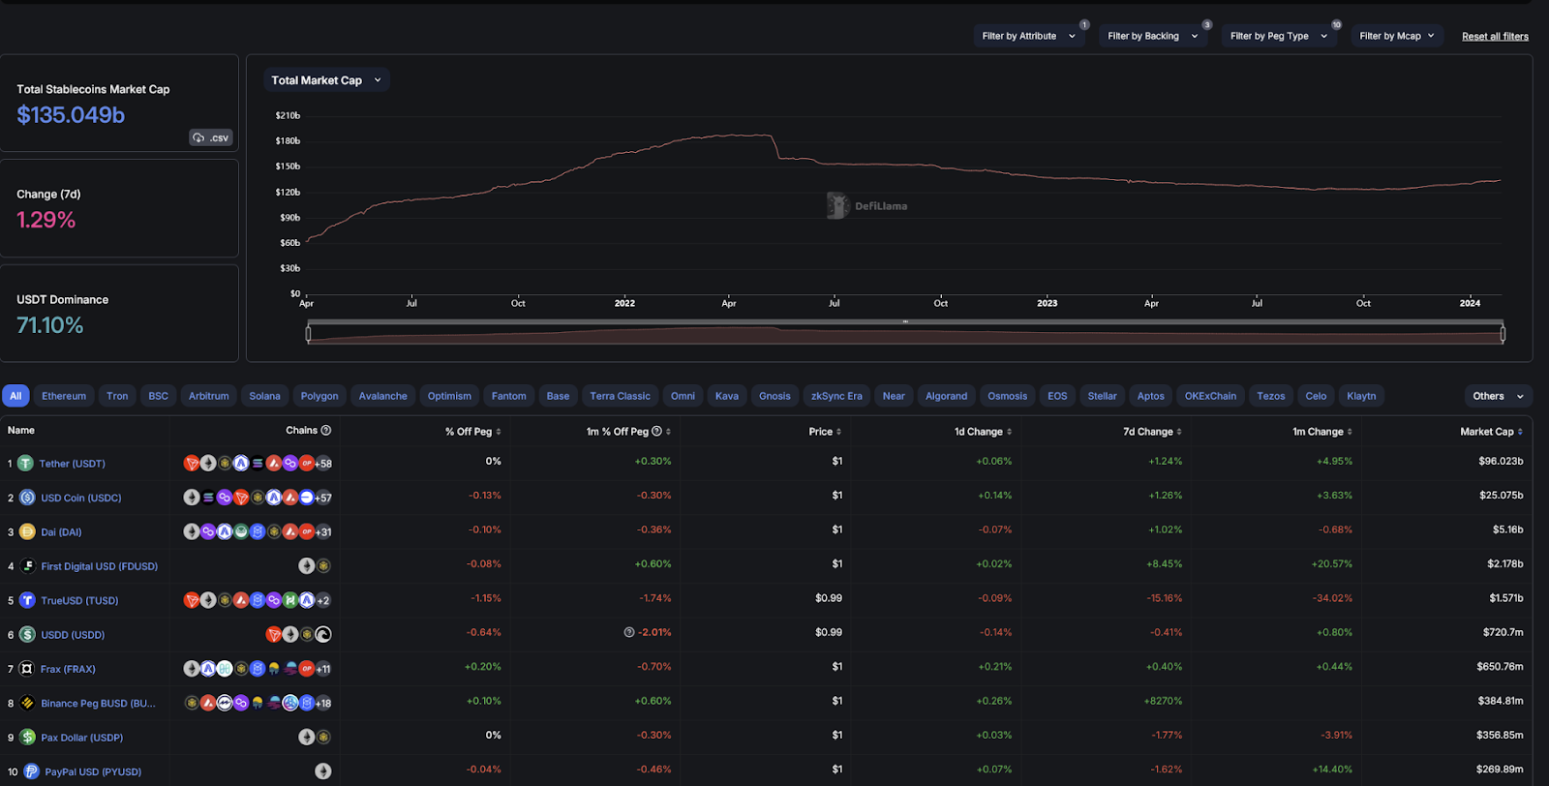Click the +11 chains badge for Frax
Viewport: 1549px width, 786px height.
click(x=323, y=669)
